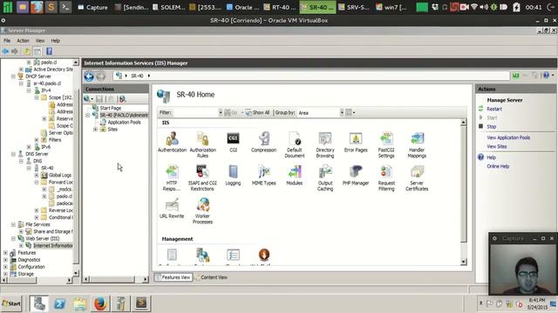Collapse the DNS Server tree node
558x313 pixels.
click(x=13, y=154)
